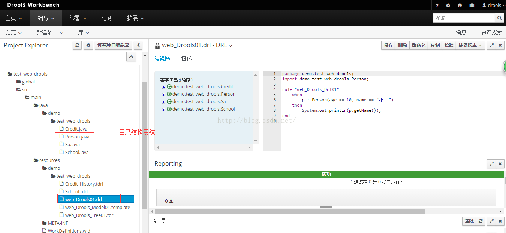Open the 任务 menu
This screenshot has height=233, width=506.
pos(107,18)
